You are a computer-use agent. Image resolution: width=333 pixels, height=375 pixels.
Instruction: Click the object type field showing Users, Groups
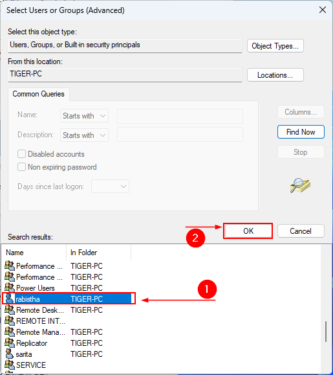coord(125,45)
